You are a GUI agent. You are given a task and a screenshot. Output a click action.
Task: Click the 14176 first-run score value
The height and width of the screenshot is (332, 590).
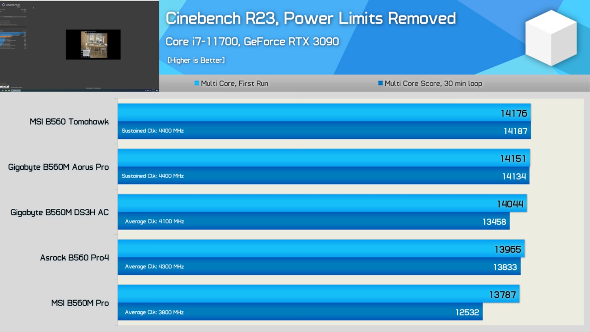click(514, 113)
